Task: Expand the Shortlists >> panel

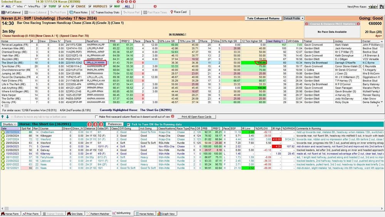Action: click(9, 124)
